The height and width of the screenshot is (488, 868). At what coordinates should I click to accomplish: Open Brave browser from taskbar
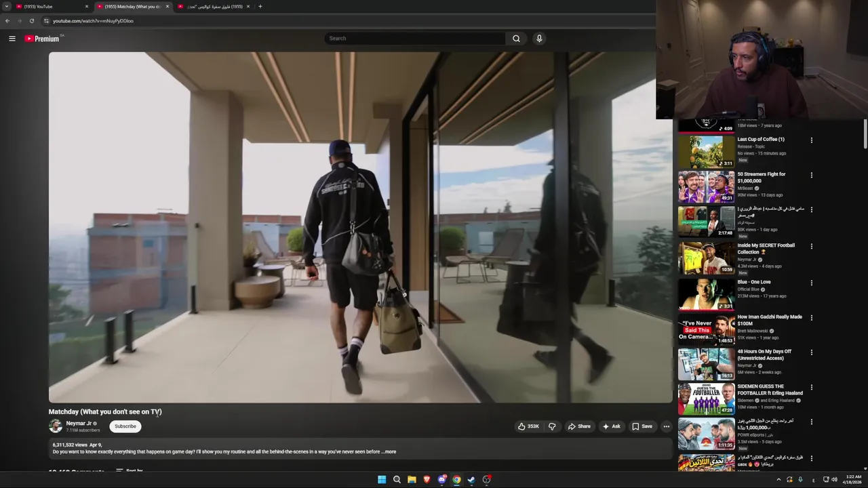click(427, 480)
